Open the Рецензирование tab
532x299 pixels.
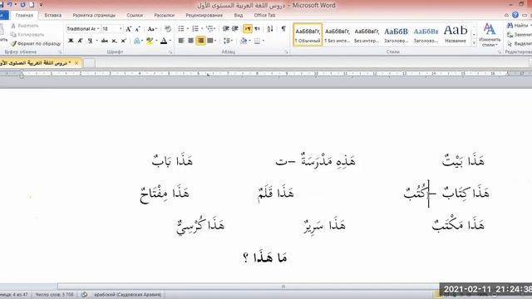click(x=204, y=15)
